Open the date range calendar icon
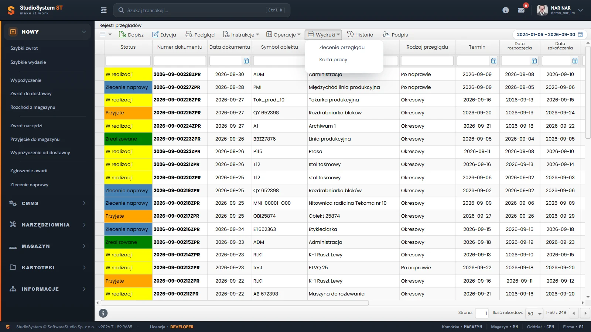 tap(580, 34)
